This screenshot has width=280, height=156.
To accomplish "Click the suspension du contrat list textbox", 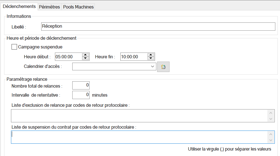I will [x=139, y=137].
